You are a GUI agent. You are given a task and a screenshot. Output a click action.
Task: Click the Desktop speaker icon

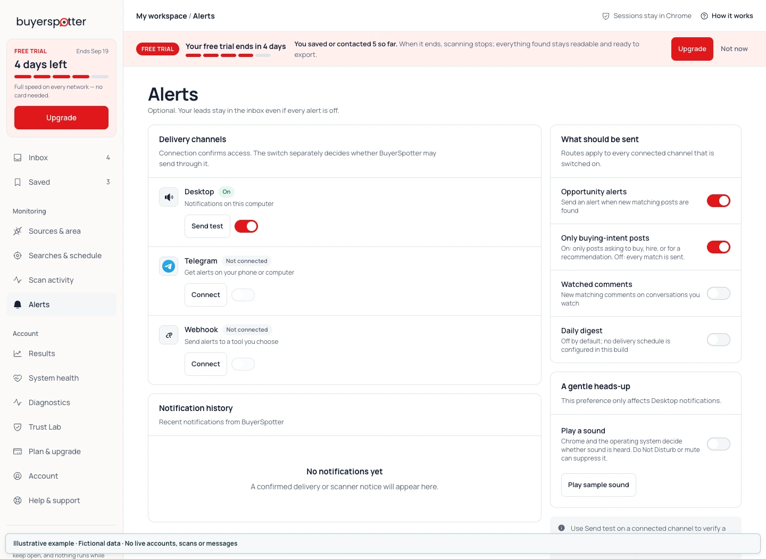click(169, 197)
